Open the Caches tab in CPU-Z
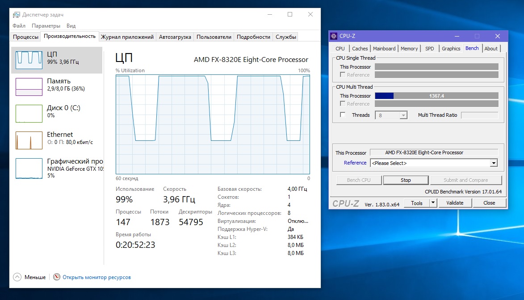 [360, 48]
